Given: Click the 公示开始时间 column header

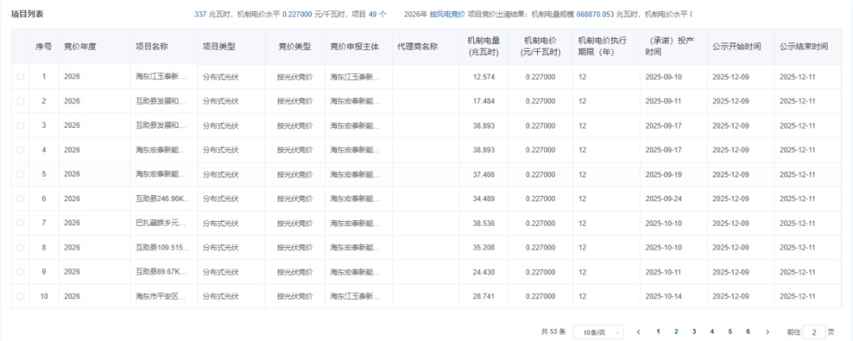Looking at the screenshot, I should click(x=736, y=47).
